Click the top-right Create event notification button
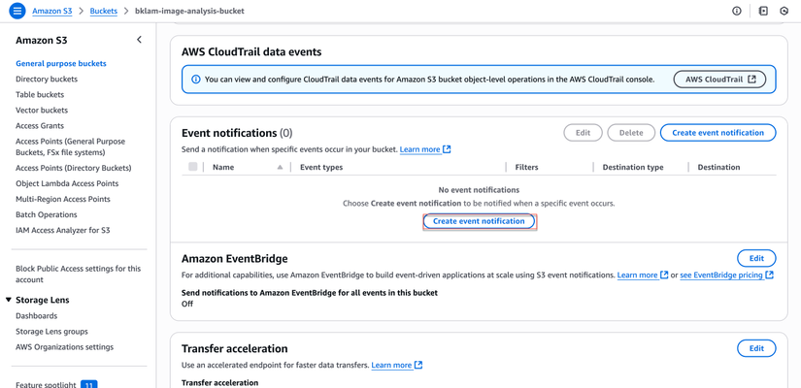The width and height of the screenshot is (801, 388). (718, 133)
